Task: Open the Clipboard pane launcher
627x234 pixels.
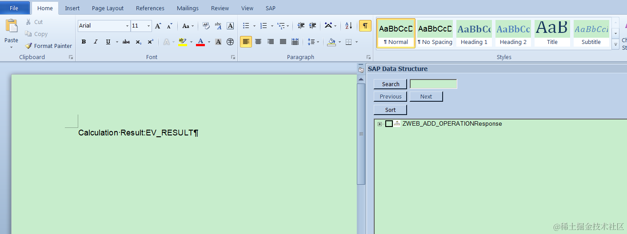Action: (x=71, y=57)
